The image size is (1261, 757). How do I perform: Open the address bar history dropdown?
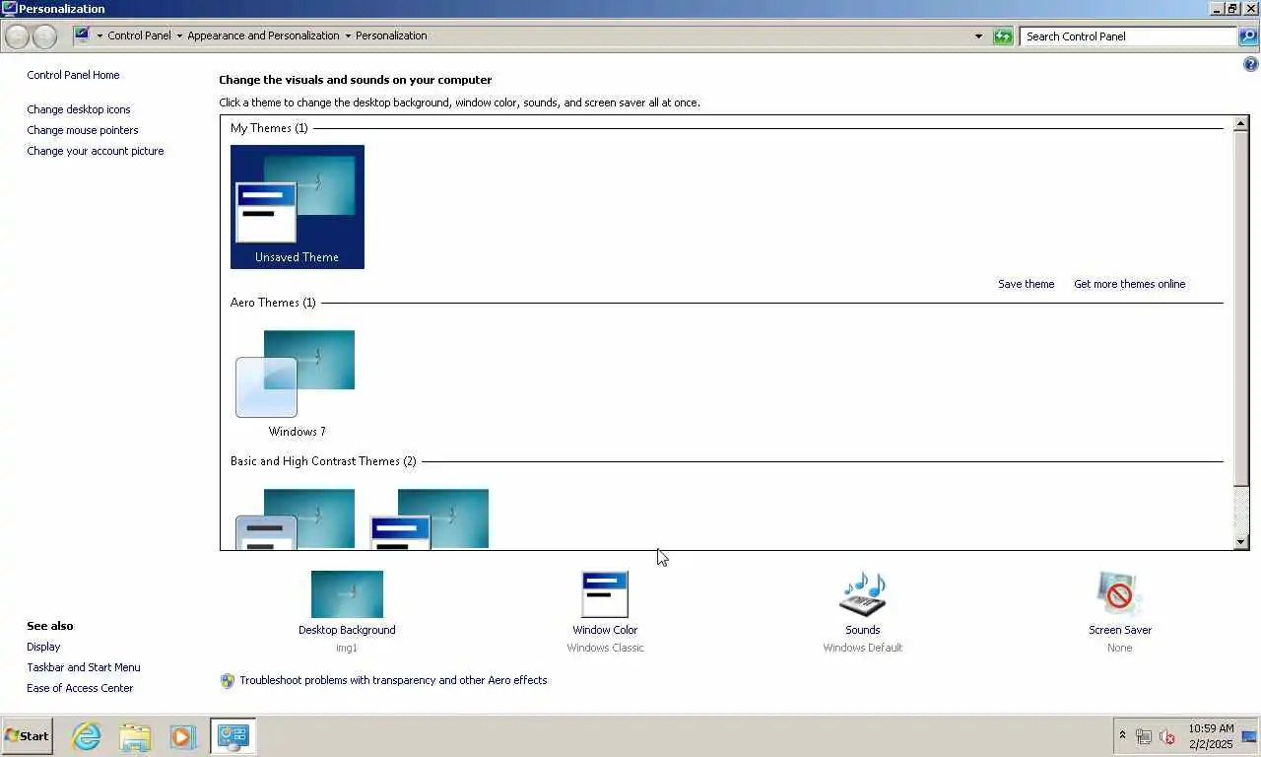pyautogui.click(x=978, y=36)
